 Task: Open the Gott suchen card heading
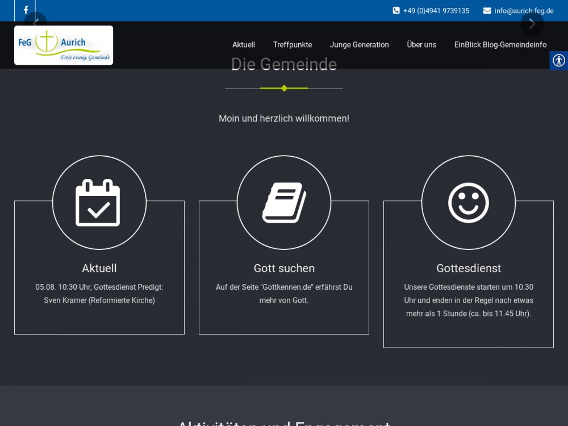[284, 268]
